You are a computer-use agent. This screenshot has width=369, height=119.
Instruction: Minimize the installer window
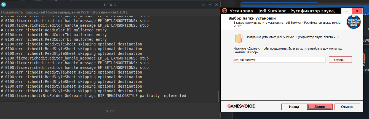click(346, 11)
